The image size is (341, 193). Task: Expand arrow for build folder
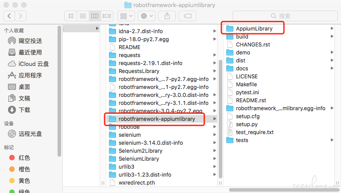click(x=332, y=36)
